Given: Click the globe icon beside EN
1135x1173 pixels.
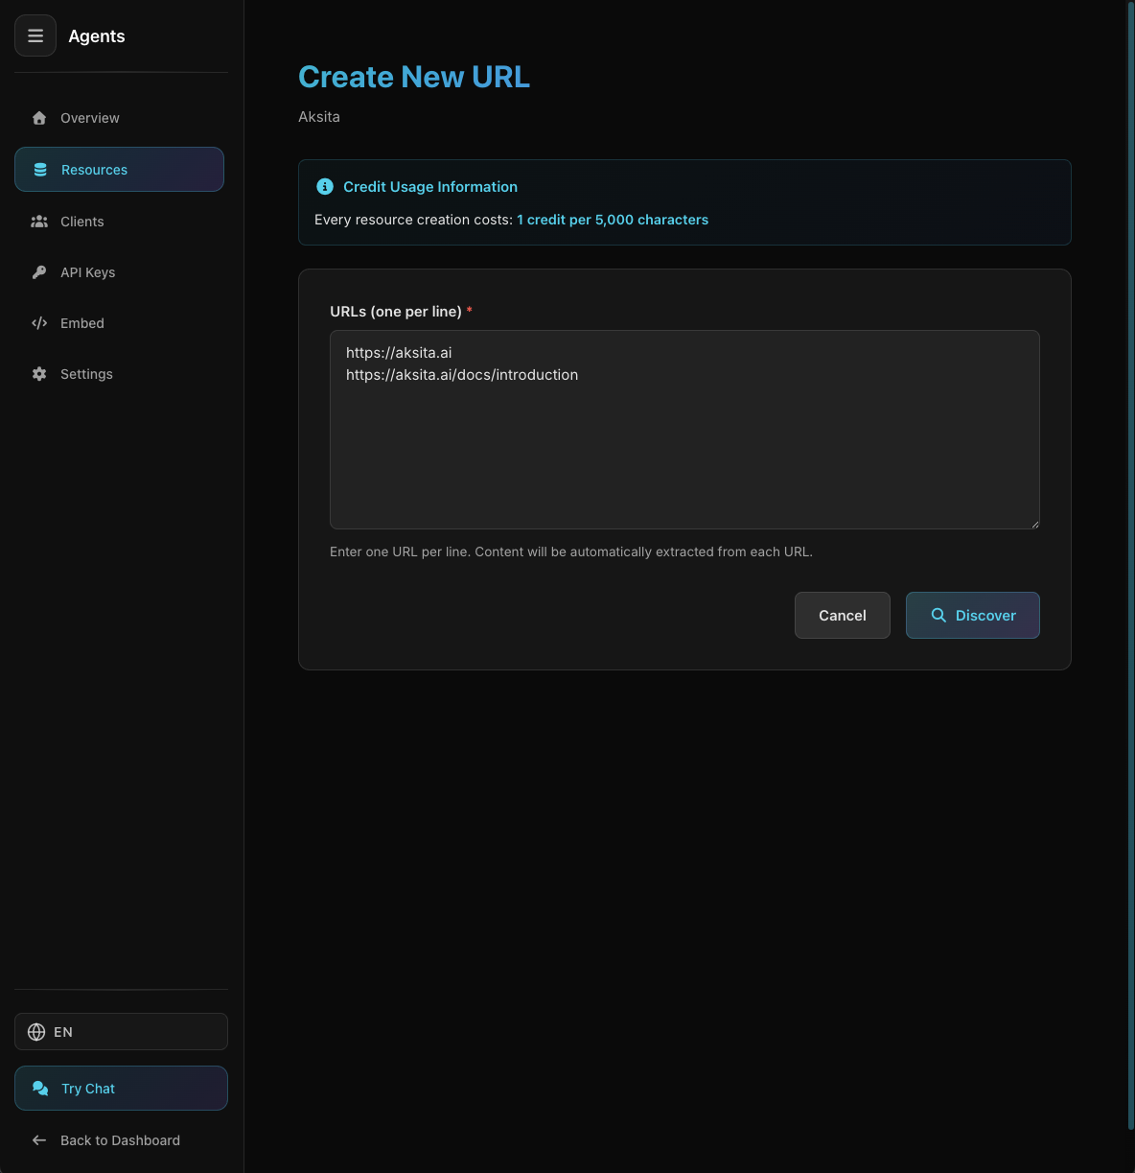Looking at the screenshot, I should [x=35, y=1031].
